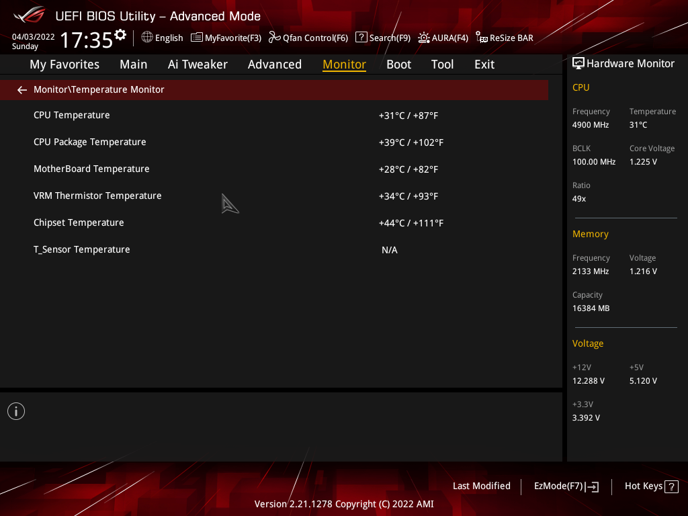This screenshot has height=516, width=688.
Task: Switch to the Tool tab
Action: [x=442, y=64]
